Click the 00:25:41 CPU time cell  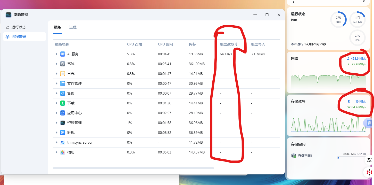[x=164, y=64]
